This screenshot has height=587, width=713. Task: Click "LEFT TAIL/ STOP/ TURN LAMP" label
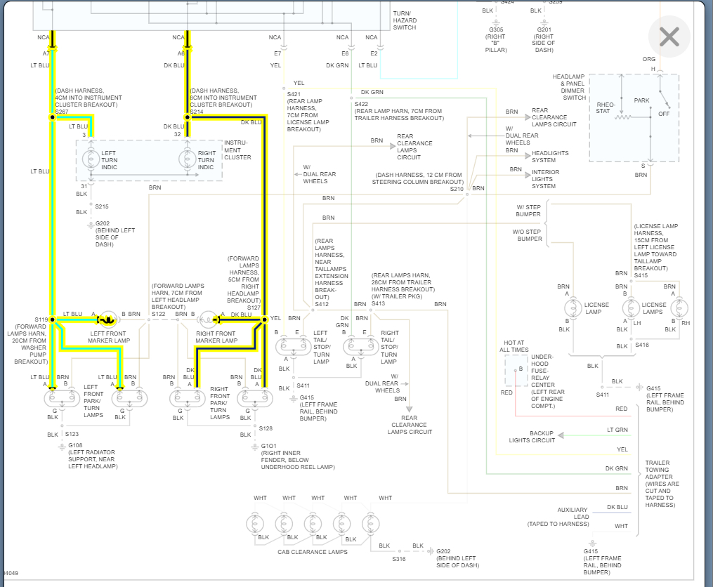click(321, 348)
